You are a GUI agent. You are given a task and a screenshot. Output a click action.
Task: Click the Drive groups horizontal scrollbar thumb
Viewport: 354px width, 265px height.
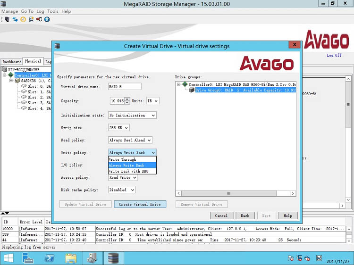tap(229, 193)
